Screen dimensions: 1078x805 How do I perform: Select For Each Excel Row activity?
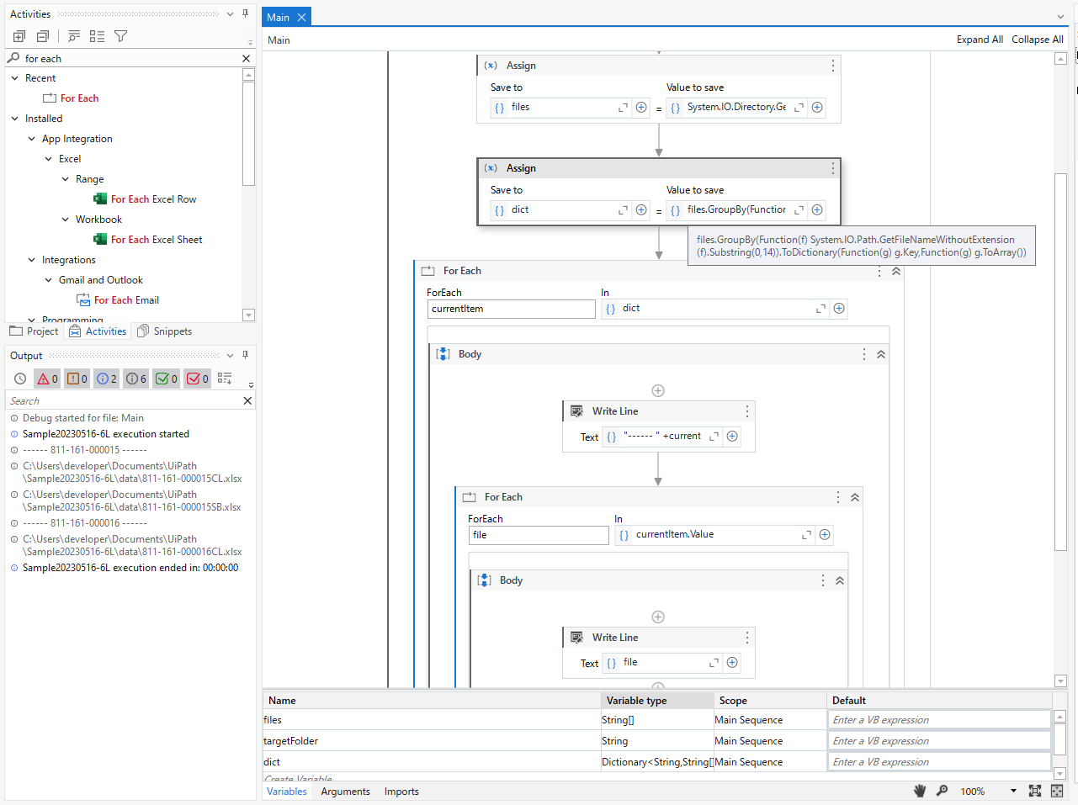(145, 199)
